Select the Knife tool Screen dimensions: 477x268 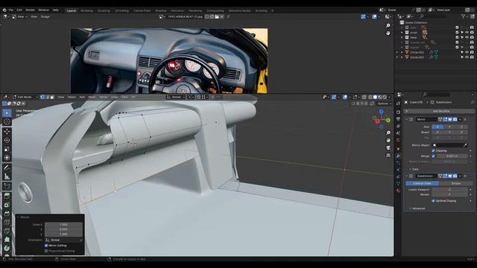(x=7, y=231)
